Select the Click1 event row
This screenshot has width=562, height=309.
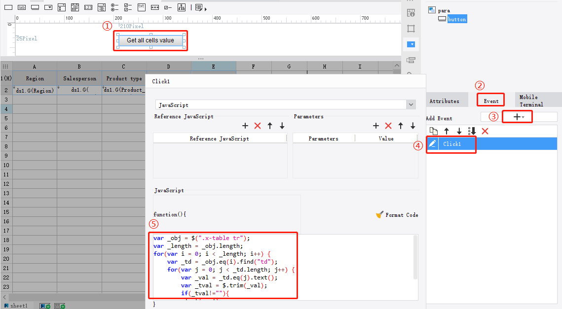pyautogui.click(x=491, y=144)
